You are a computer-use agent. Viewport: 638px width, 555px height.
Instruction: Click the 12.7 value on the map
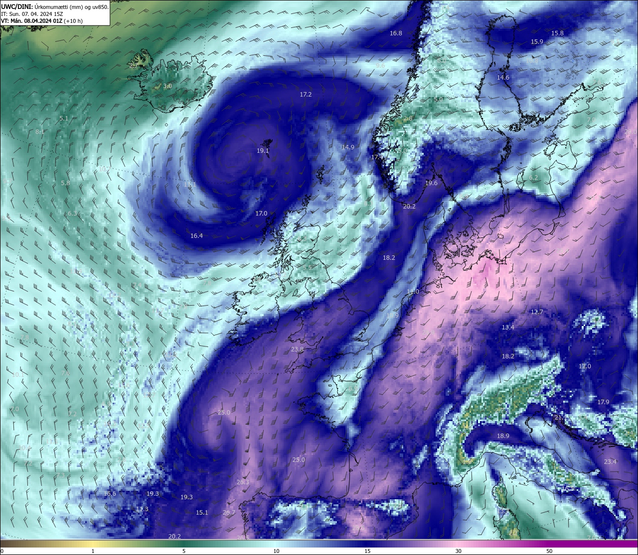coord(537,312)
